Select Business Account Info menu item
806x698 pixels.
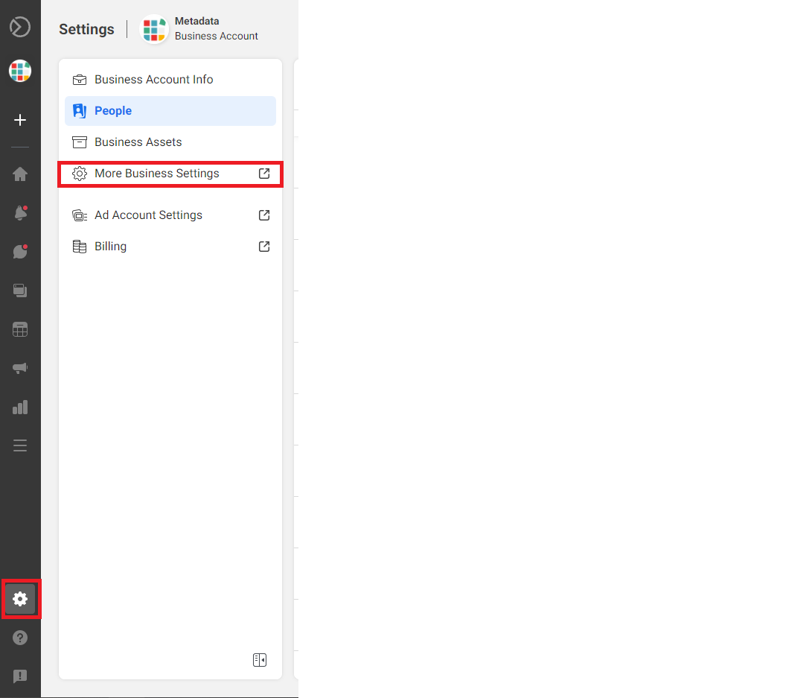pos(153,80)
